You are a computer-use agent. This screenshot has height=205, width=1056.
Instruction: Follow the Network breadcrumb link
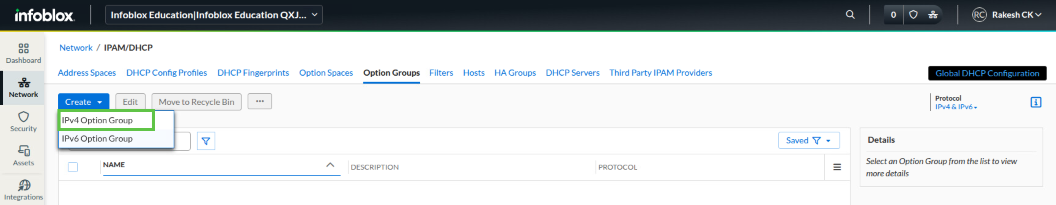pos(76,48)
